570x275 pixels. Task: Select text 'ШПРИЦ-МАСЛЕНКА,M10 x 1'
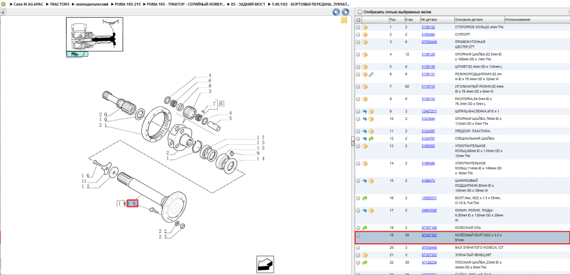point(477,111)
